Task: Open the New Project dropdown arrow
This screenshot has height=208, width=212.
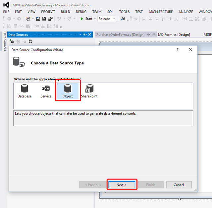Action: (x=33, y=19)
